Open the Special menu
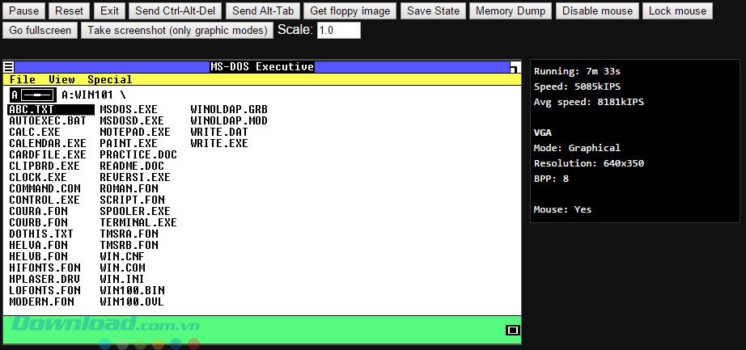The height and width of the screenshot is (350, 746). [110, 79]
